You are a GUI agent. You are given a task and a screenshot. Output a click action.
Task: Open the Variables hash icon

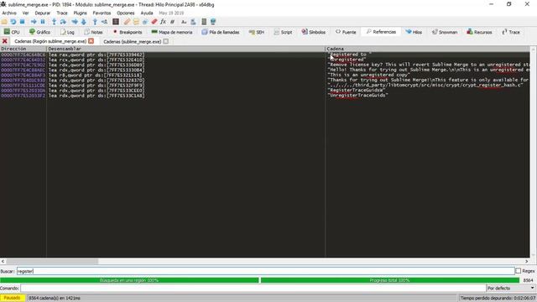click(172, 22)
